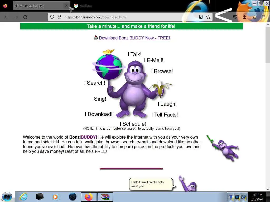
Task: Select the Firefox taskbar button
Action: (x=89, y=197)
